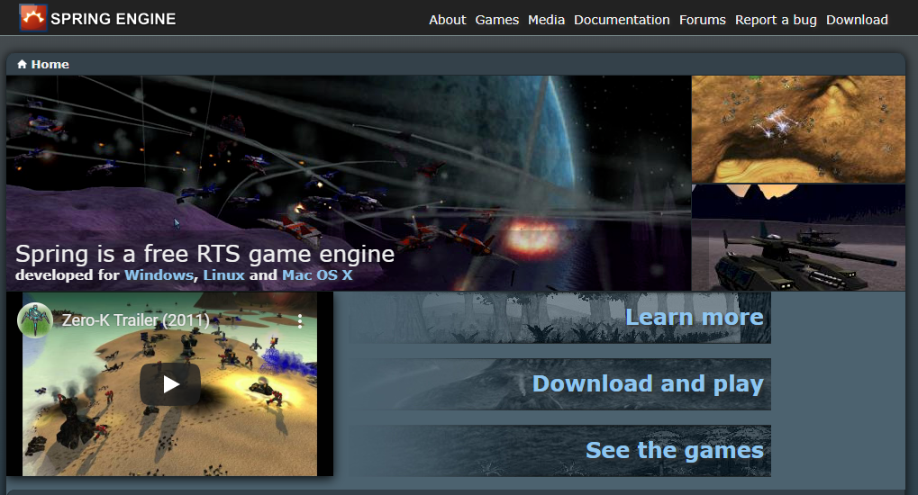Click the home icon in breadcrumb
The height and width of the screenshot is (495, 918).
click(x=23, y=65)
